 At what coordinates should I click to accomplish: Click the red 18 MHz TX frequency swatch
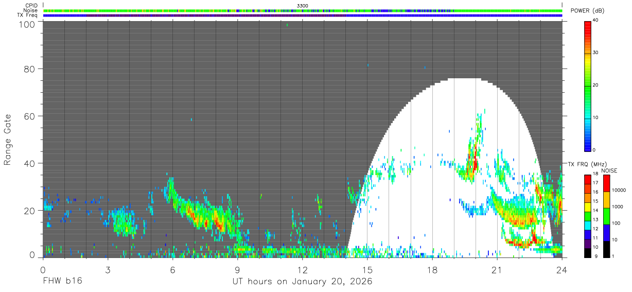tap(588, 178)
